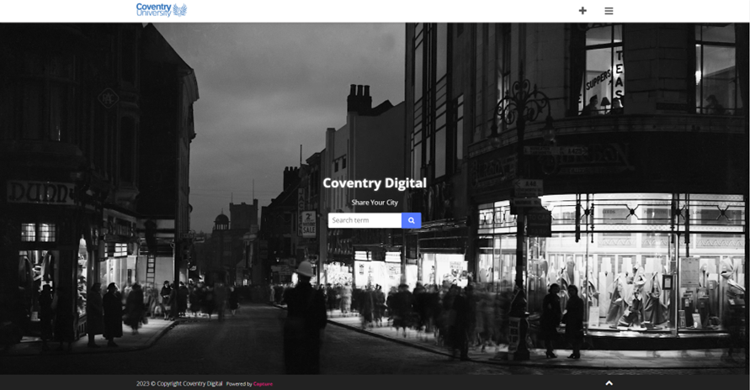Click the scroll-to-top chevron in footer
Screen dimensions: 750x390
coord(609,383)
